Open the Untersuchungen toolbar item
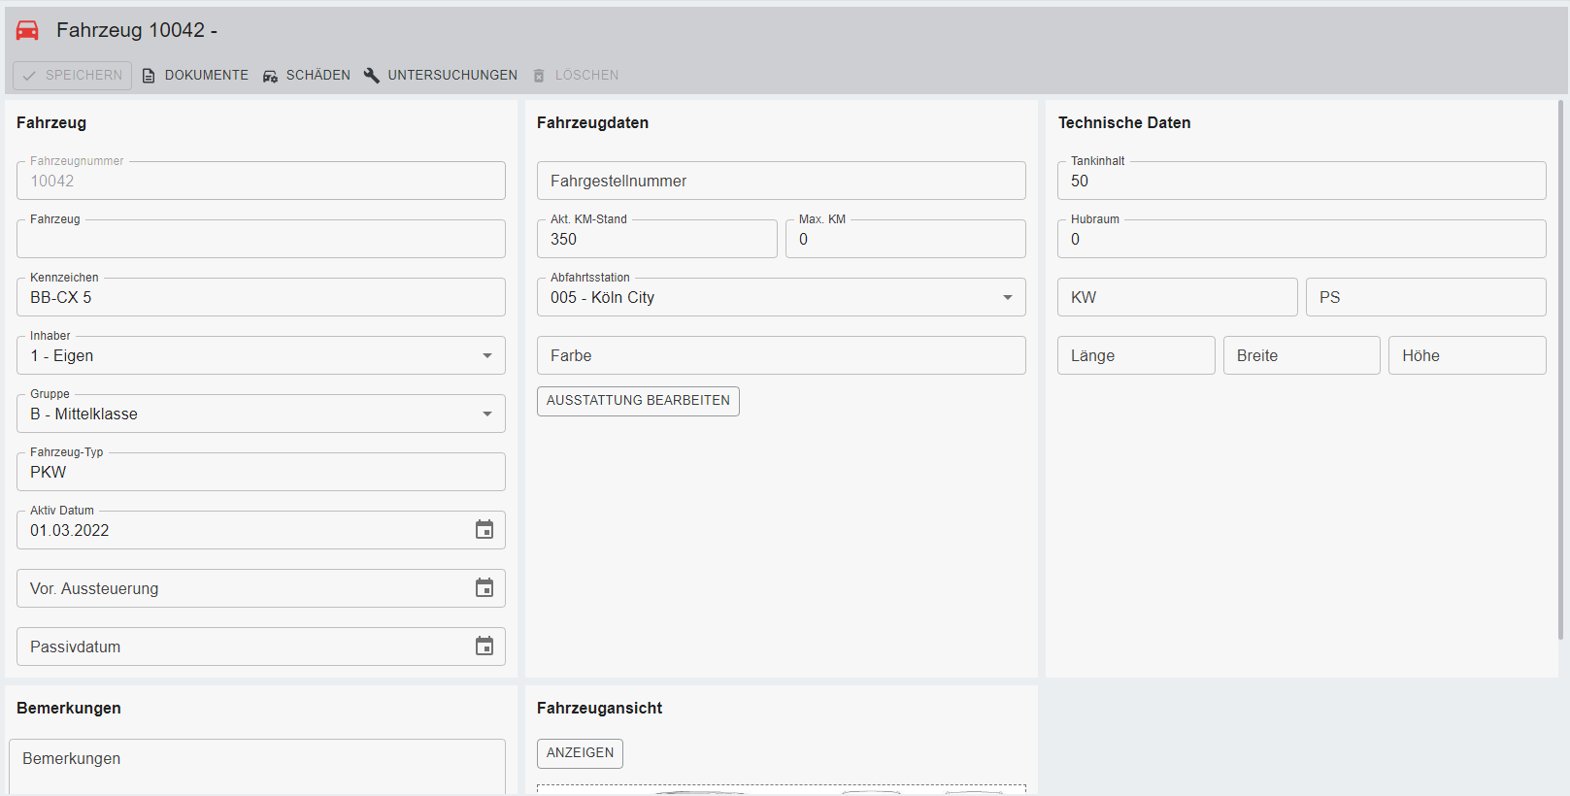Viewport: 1570px width, 796px height. click(x=451, y=76)
